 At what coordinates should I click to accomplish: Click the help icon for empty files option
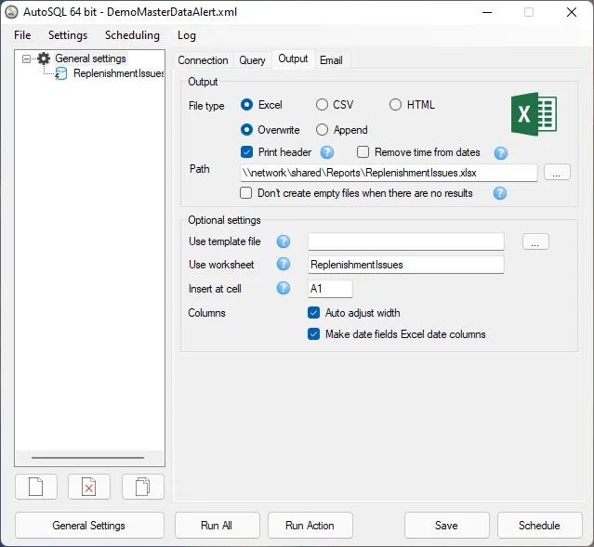(500, 193)
